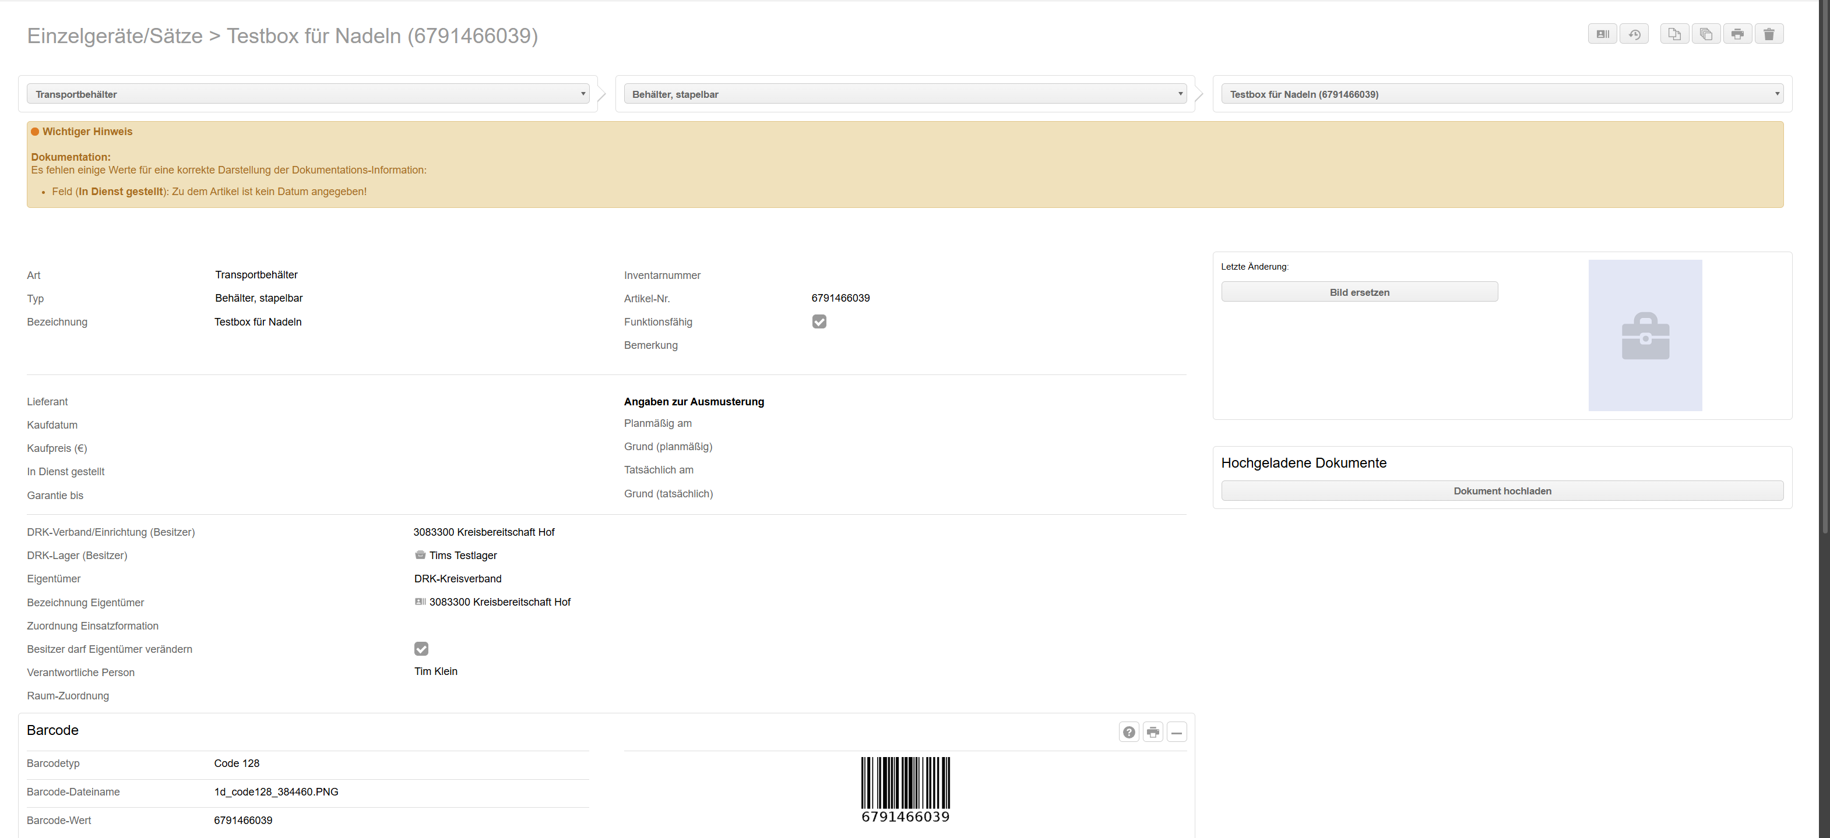Image resolution: width=1830 pixels, height=838 pixels.
Task: Click the contact card icon in top toolbar
Action: pyautogui.click(x=1603, y=34)
